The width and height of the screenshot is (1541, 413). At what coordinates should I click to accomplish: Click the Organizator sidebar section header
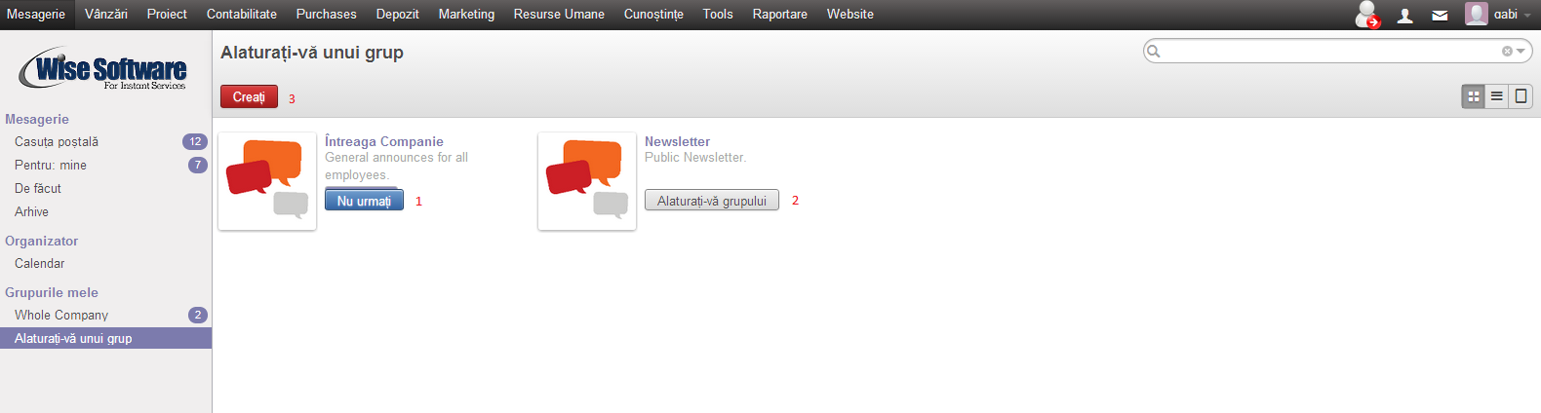(42, 241)
